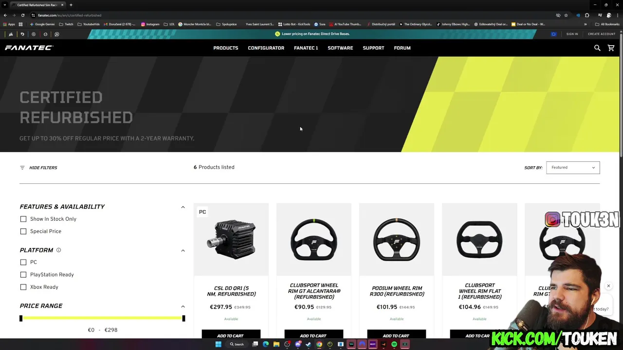Add CSL DD QR1 to cart
This screenshot has height=350, width=623.
(231, 335)
